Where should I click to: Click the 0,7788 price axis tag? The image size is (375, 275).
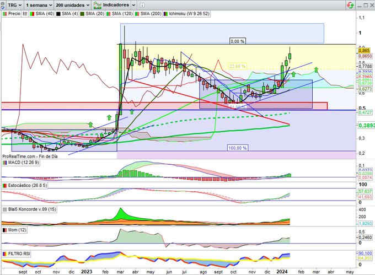tap(365, 66)
